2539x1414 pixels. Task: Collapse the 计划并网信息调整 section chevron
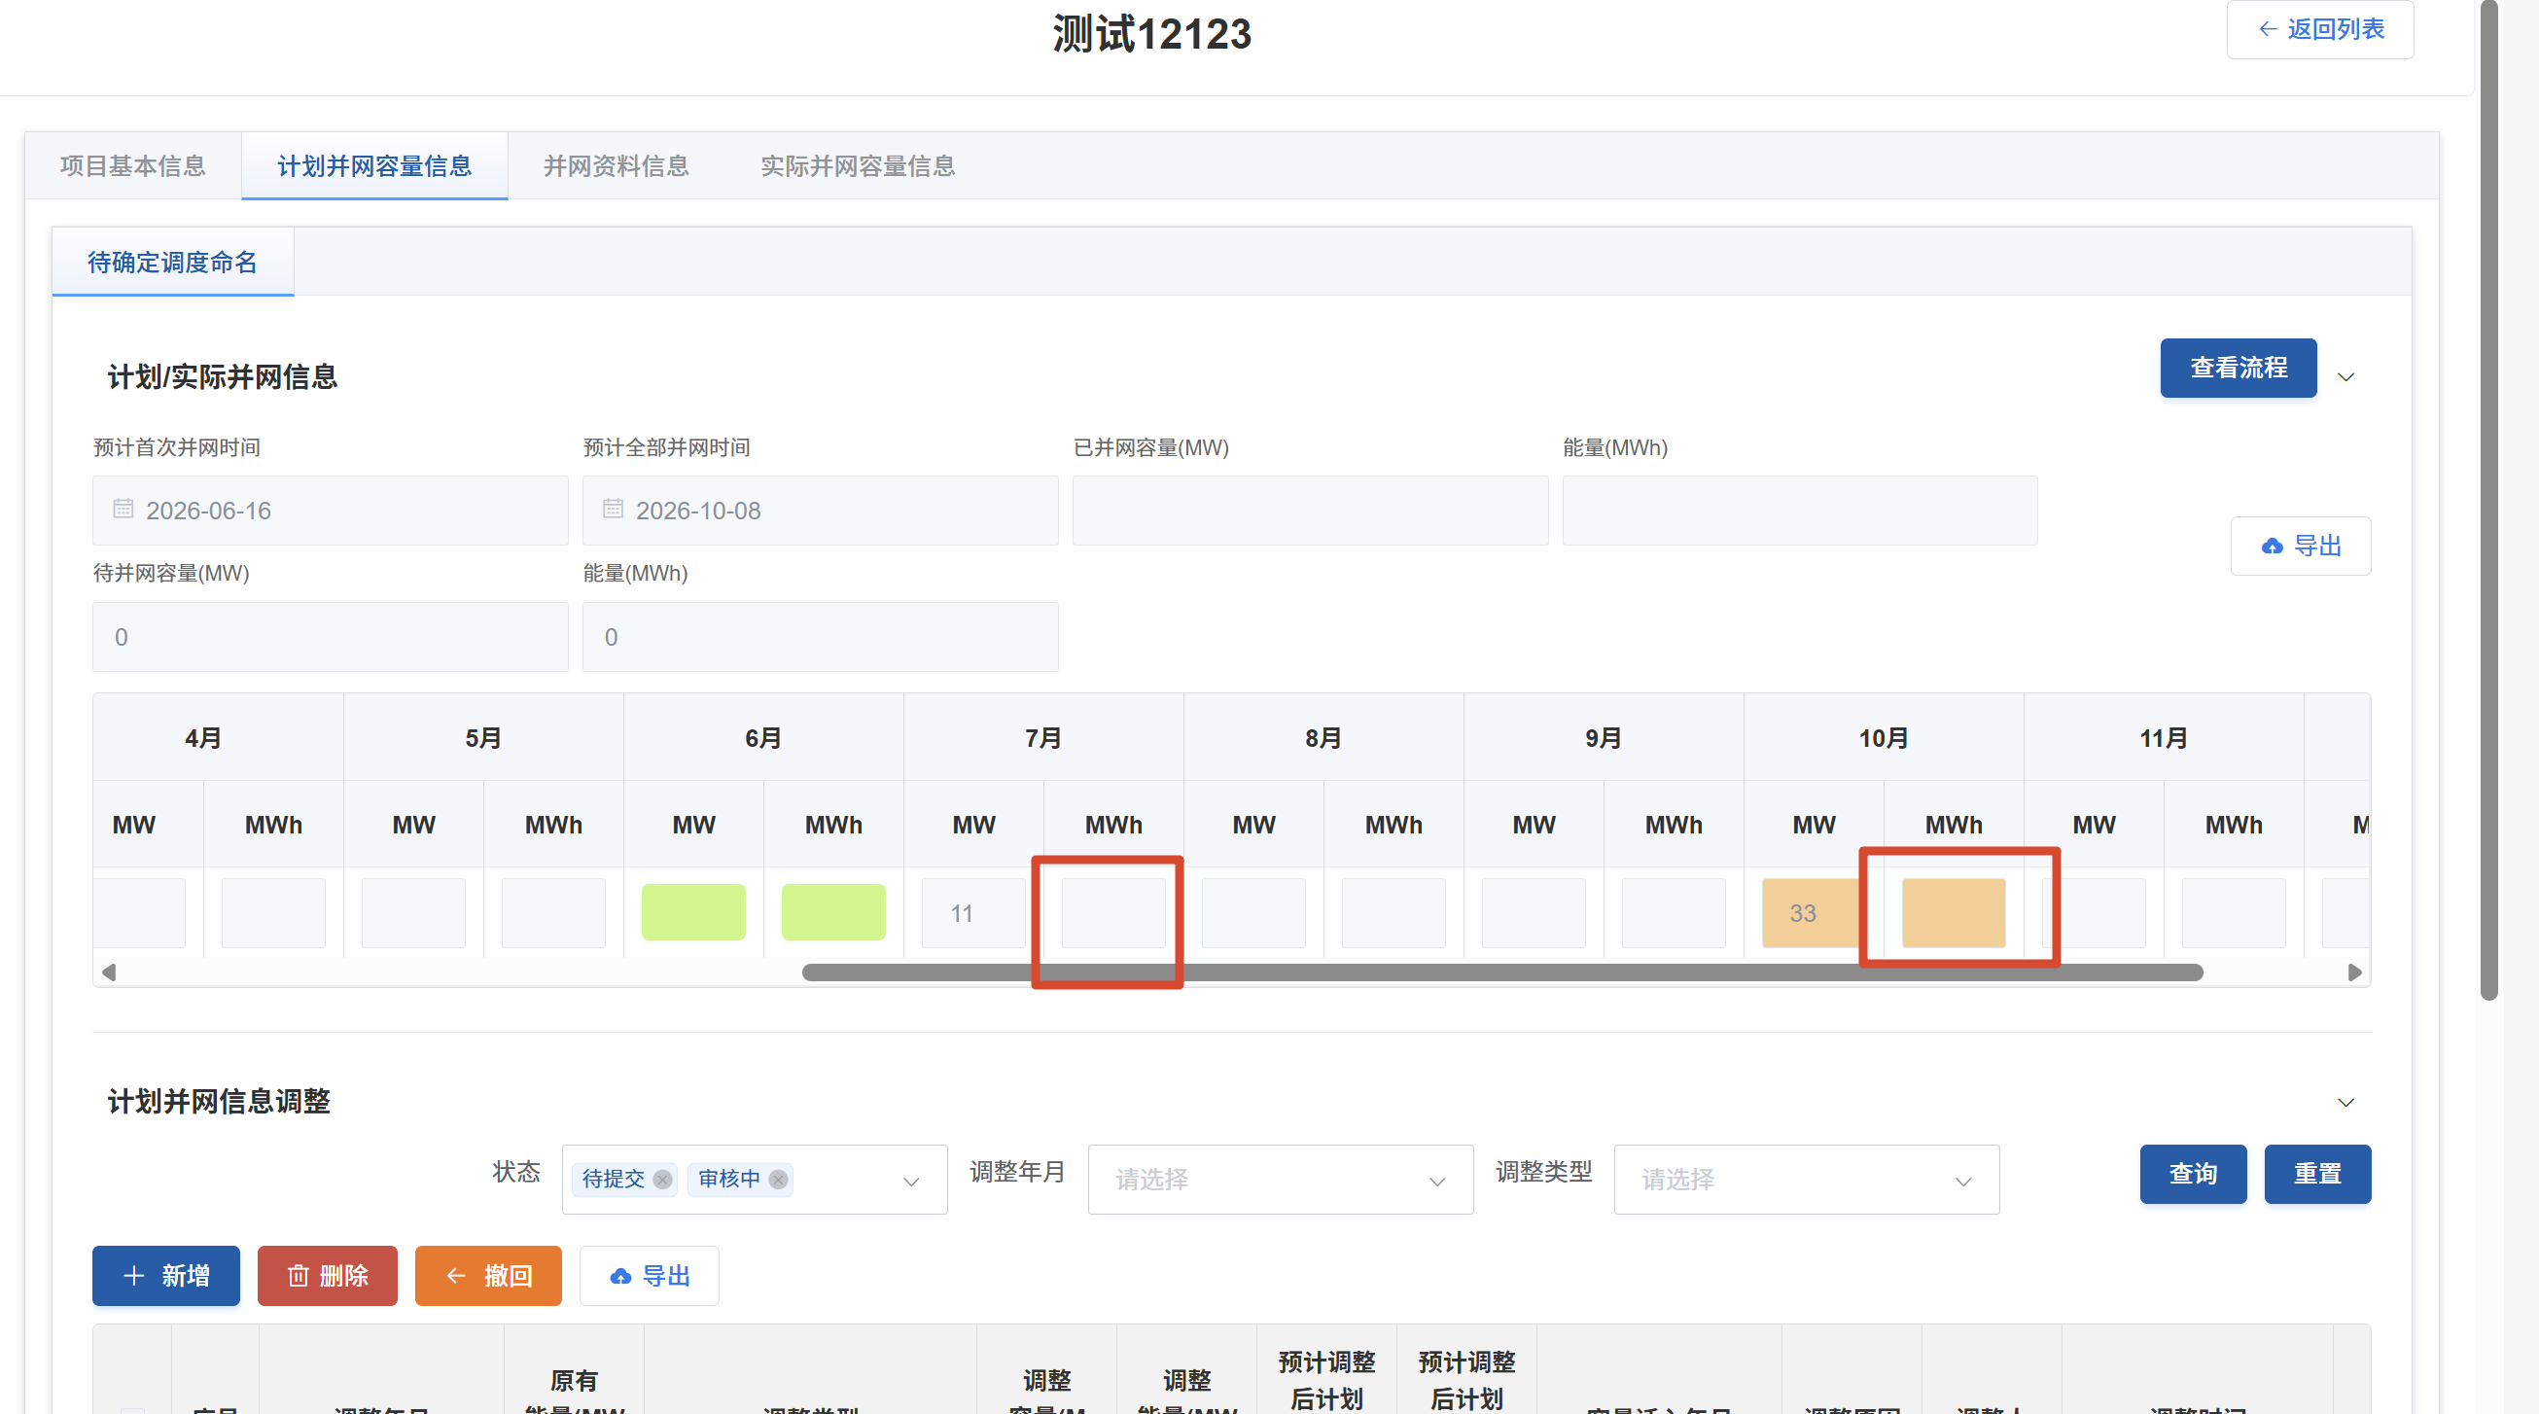[x=2346, y=1103]
